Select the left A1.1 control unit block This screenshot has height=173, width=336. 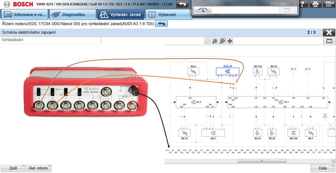tap(196, 102)
